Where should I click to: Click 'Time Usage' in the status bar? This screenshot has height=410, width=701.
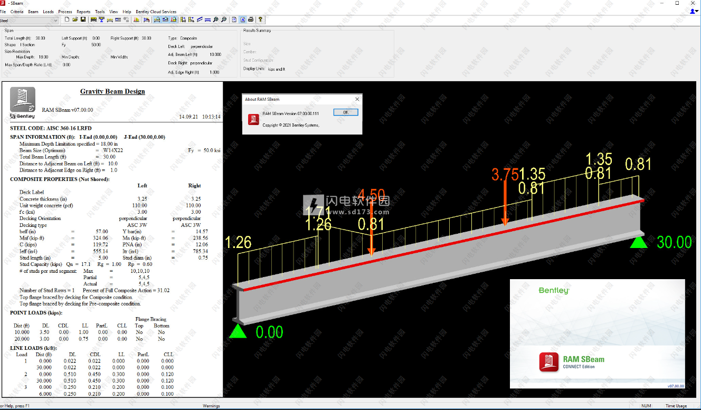676,406
